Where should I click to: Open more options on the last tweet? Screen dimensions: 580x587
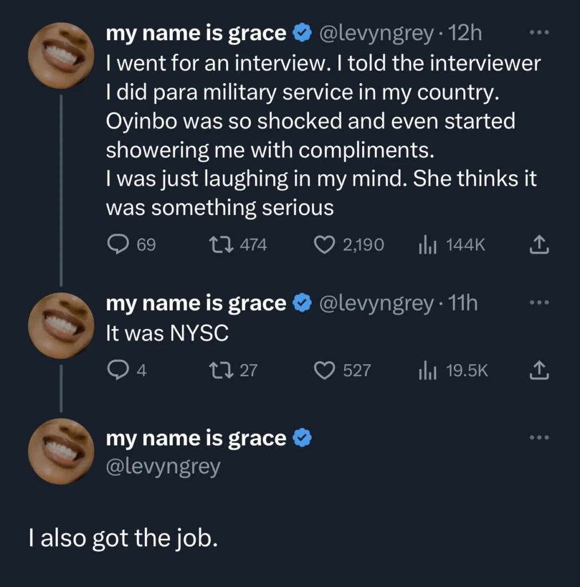[539, 437]
